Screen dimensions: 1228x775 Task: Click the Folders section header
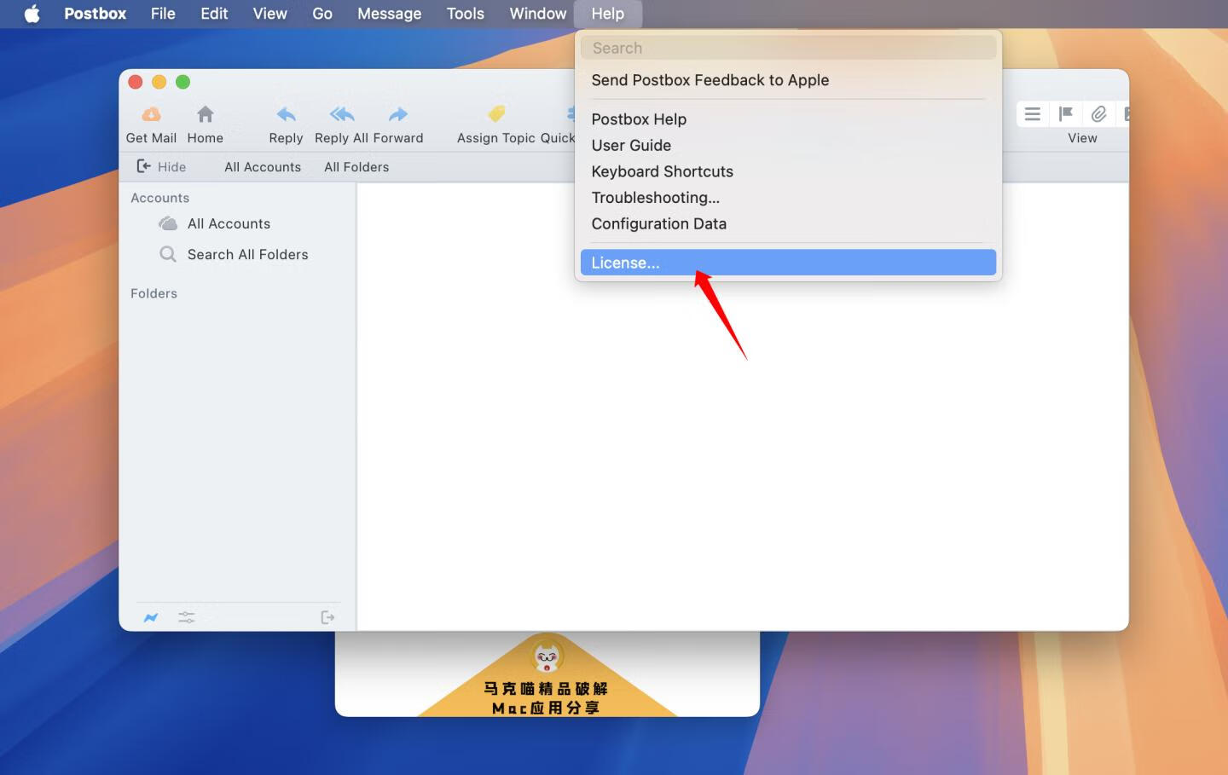click(x=153, y=293)
